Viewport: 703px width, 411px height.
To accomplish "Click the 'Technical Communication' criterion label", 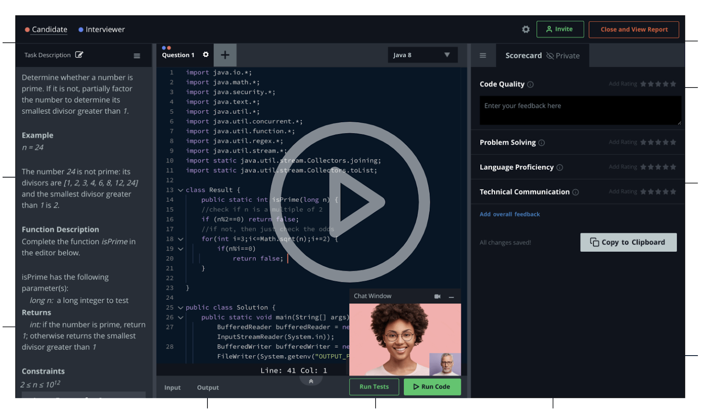I will coord(525,192).
